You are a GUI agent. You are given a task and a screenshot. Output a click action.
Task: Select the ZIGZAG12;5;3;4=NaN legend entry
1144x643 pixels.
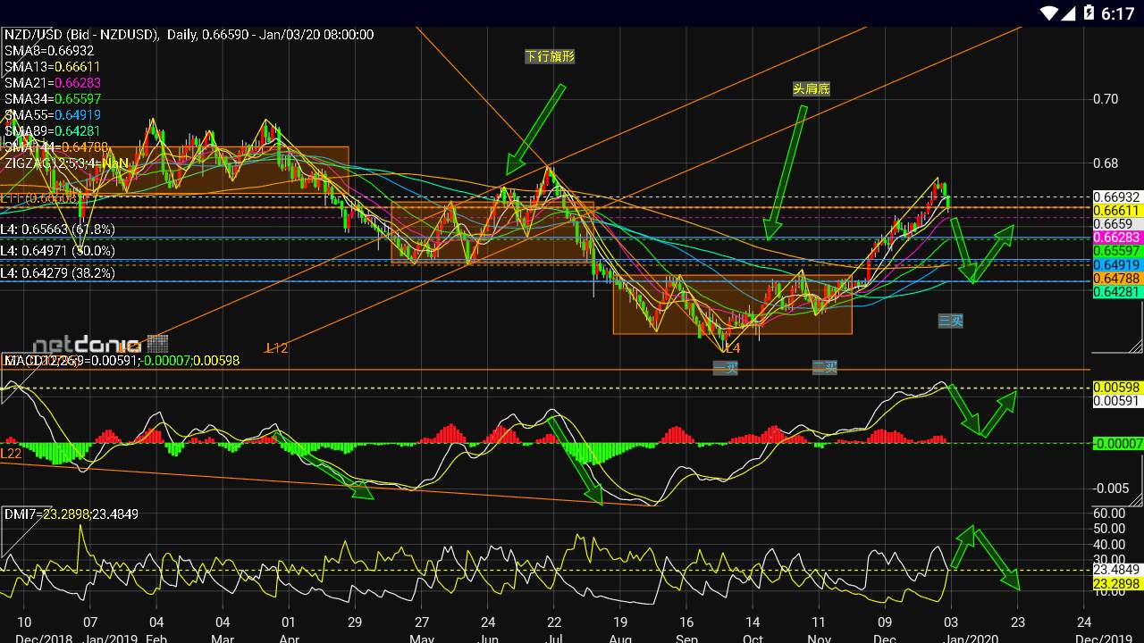click(66, 163)
